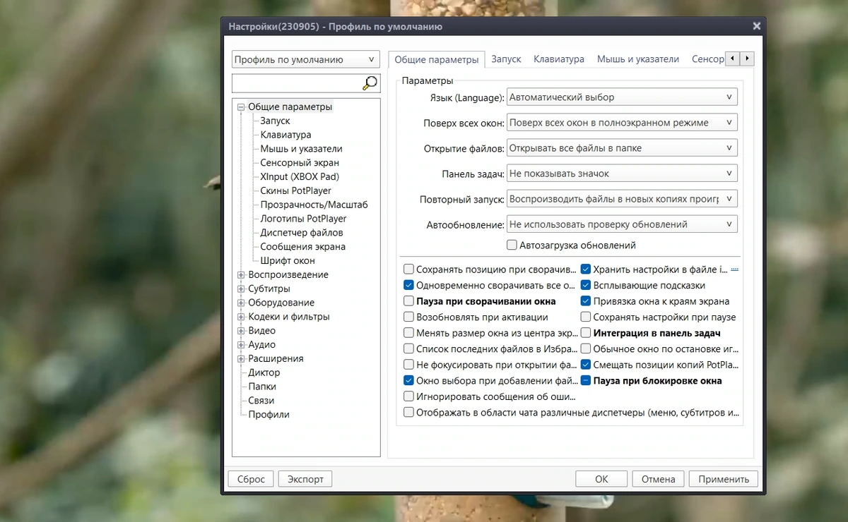Open the Профиль по умолчанию profile dropdown

tap(306, 60)
